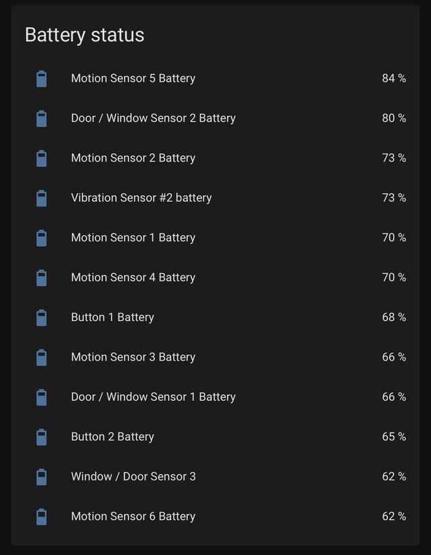Click the Door / Window Sensor 2 battery icon
431x555 pixels.
pos(41,118)
